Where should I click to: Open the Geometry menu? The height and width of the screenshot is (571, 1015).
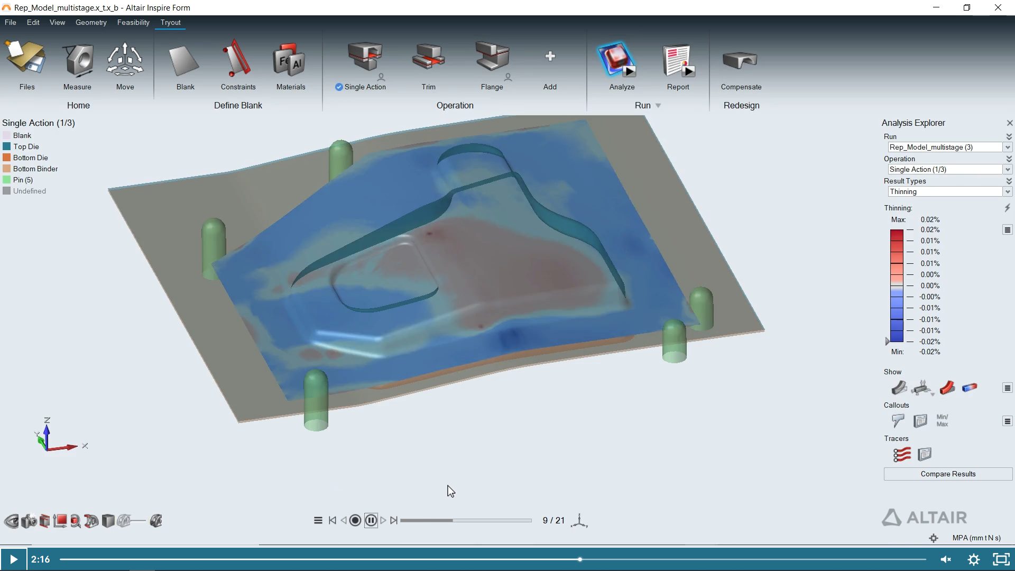tap(91, 22)
